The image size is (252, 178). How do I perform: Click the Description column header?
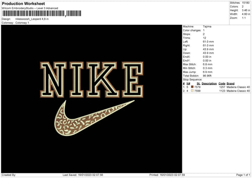[209, 84]
